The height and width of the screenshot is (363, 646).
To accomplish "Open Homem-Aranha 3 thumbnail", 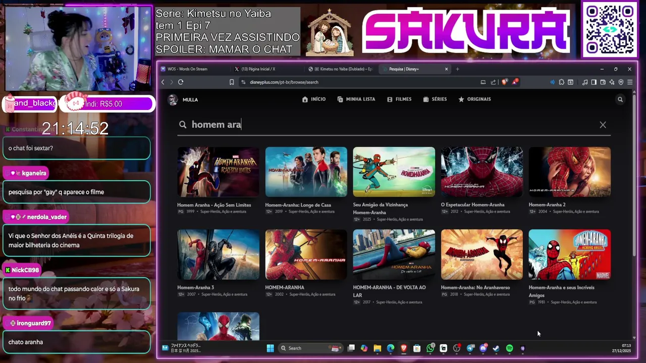I will click(x=218, y=254).
